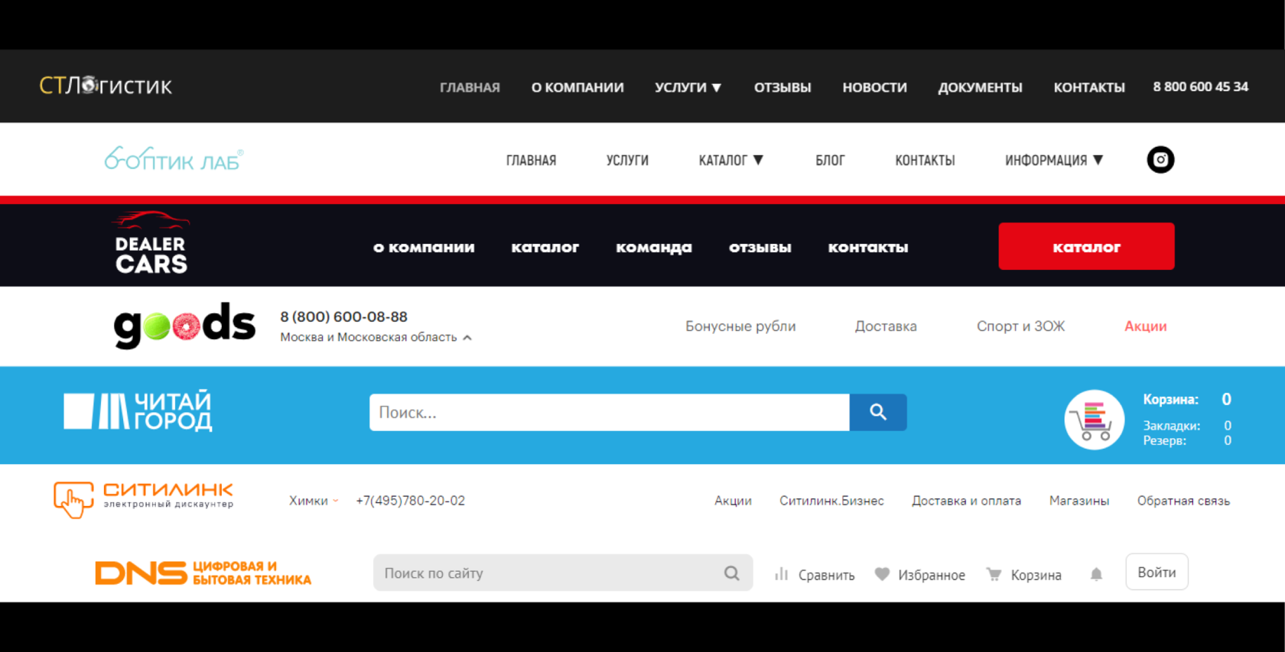This screenshot has width=1285, height=652.
Task: Open the Читай Город logo
Action: pyautogui.click(x=138, y=411)
